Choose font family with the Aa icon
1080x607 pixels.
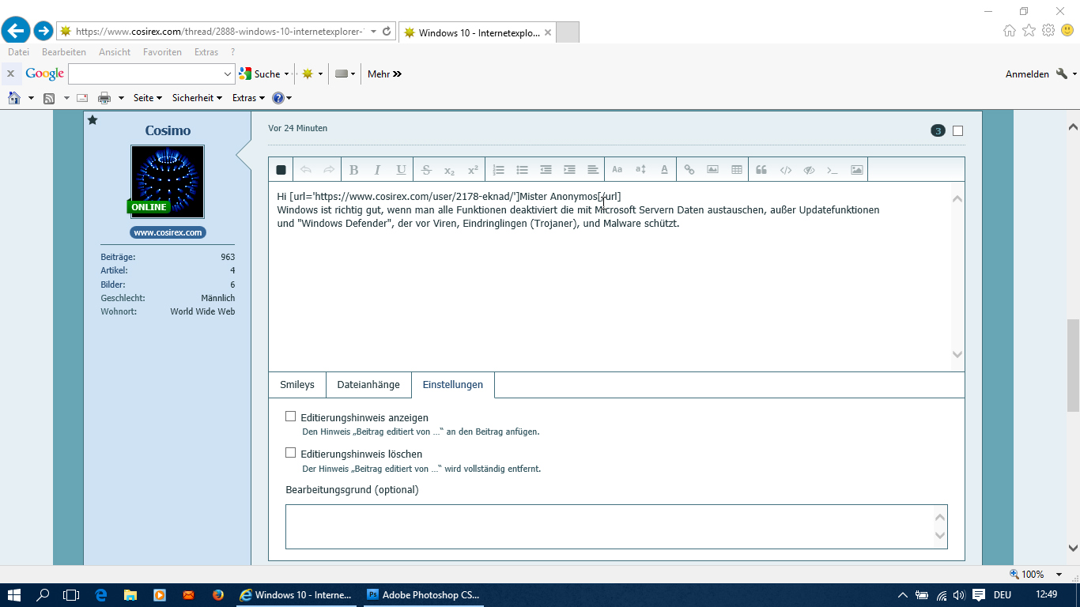[617, 170]
